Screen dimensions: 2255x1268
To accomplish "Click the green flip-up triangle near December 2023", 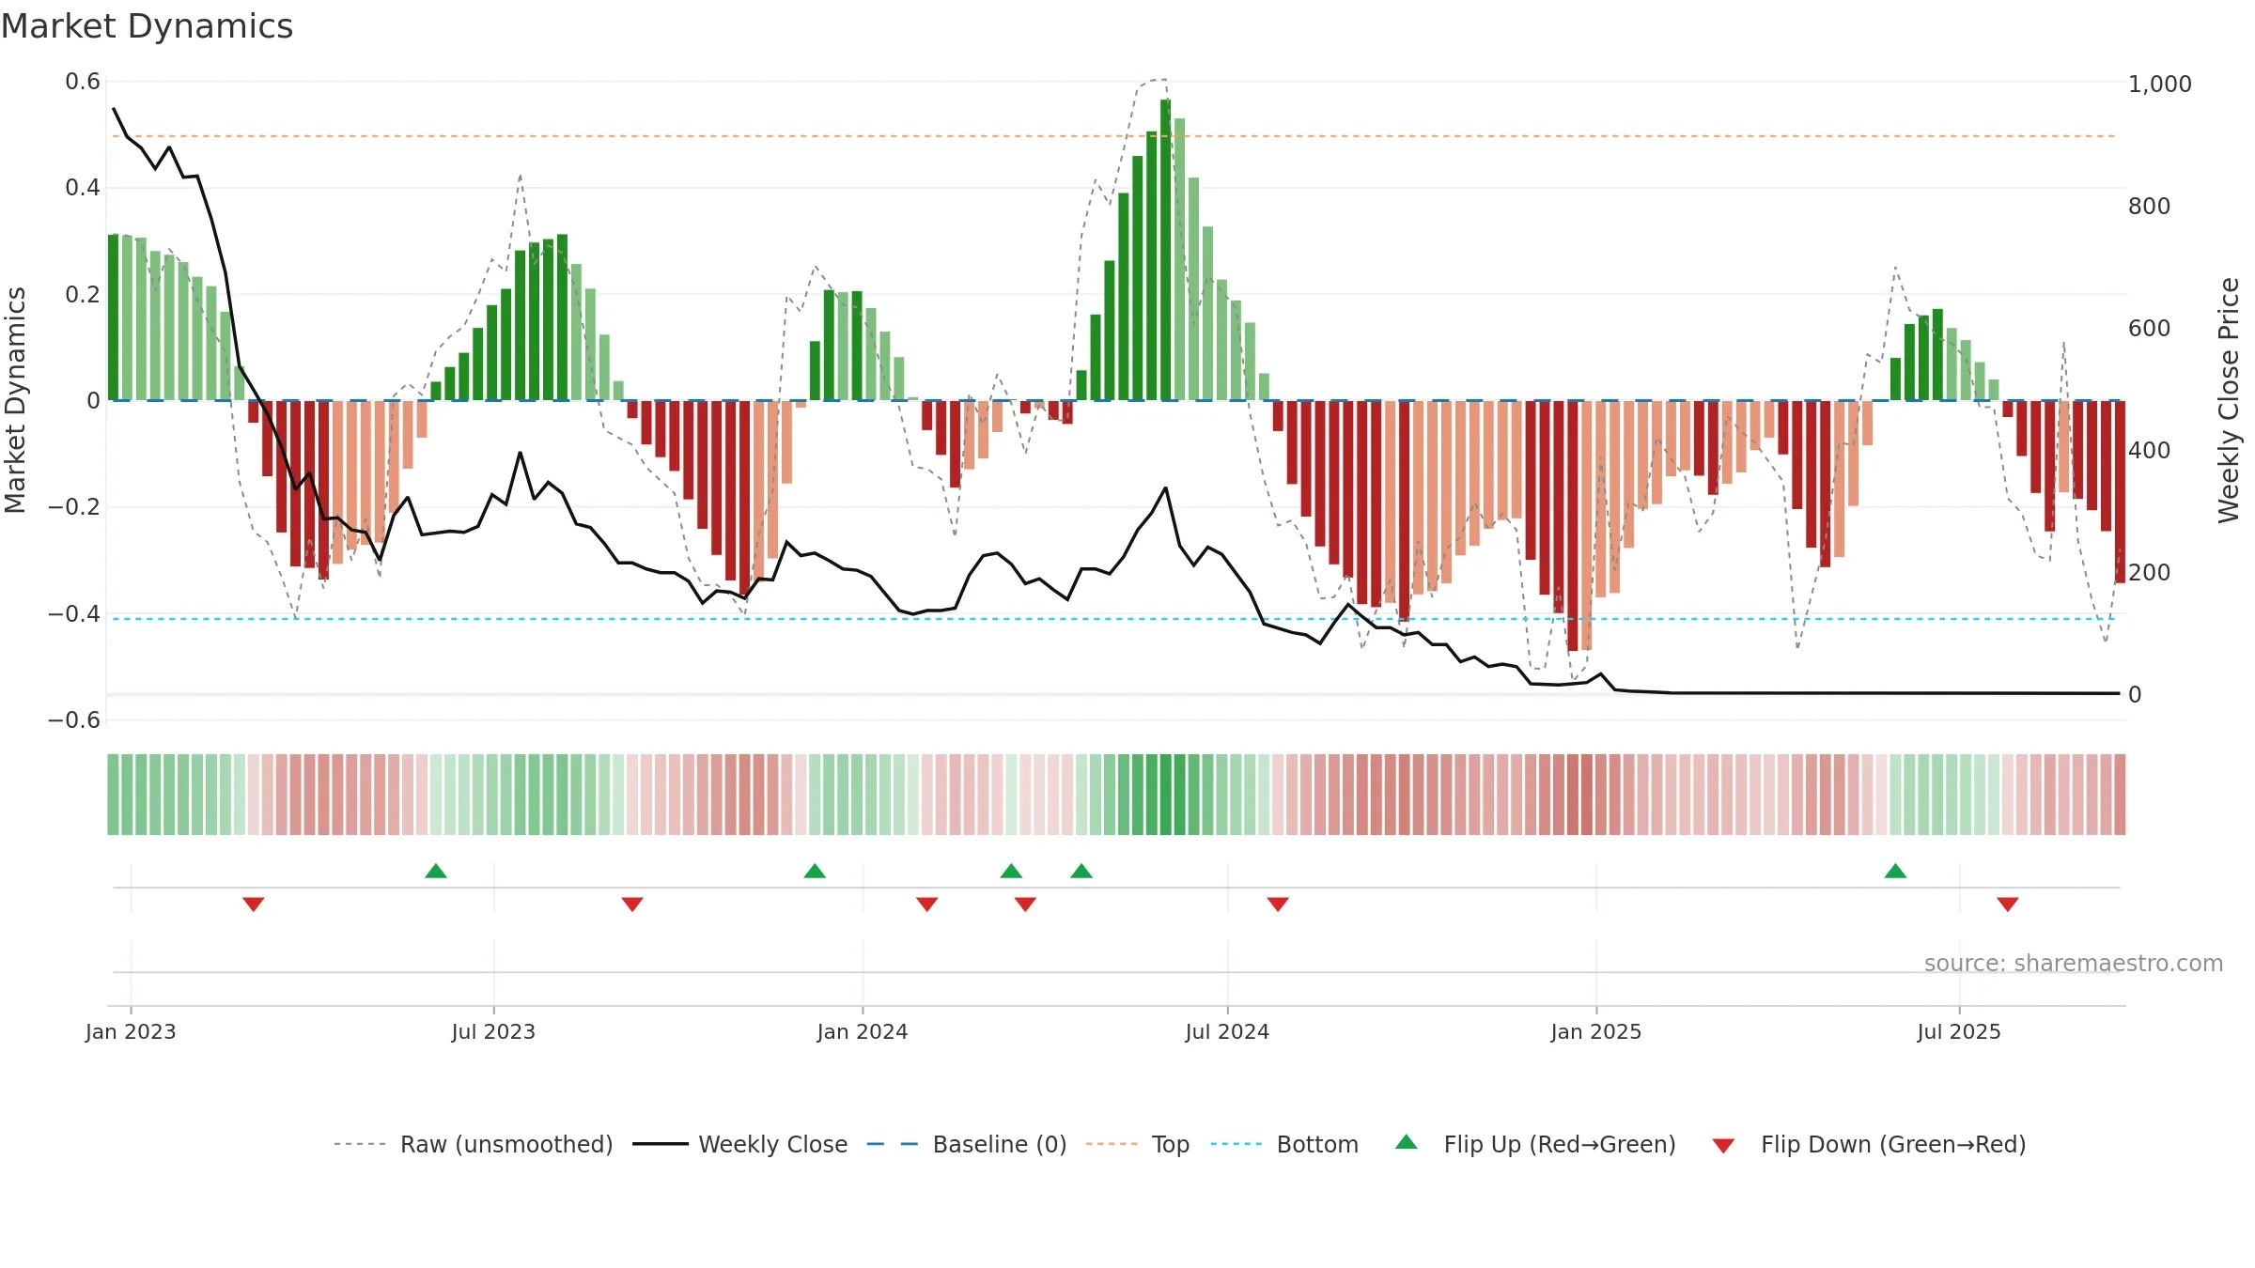I will point(815,871).
